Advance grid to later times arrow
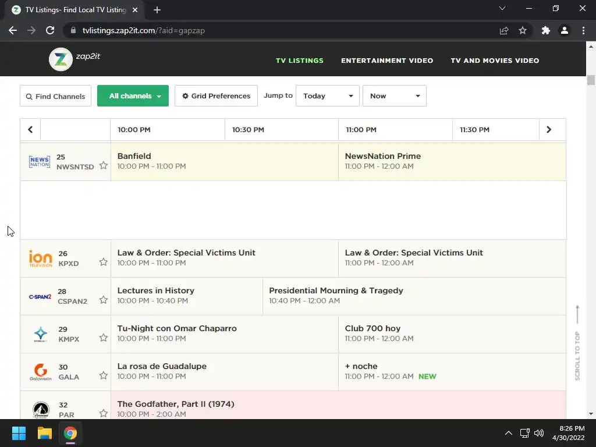596x447 pixels. pyautogui.click(x=548, y=130)
